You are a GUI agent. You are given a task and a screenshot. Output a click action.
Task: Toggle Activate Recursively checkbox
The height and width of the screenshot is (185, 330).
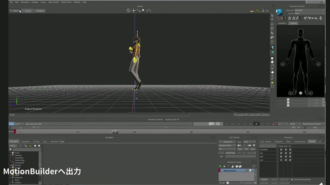pos(291,179)
